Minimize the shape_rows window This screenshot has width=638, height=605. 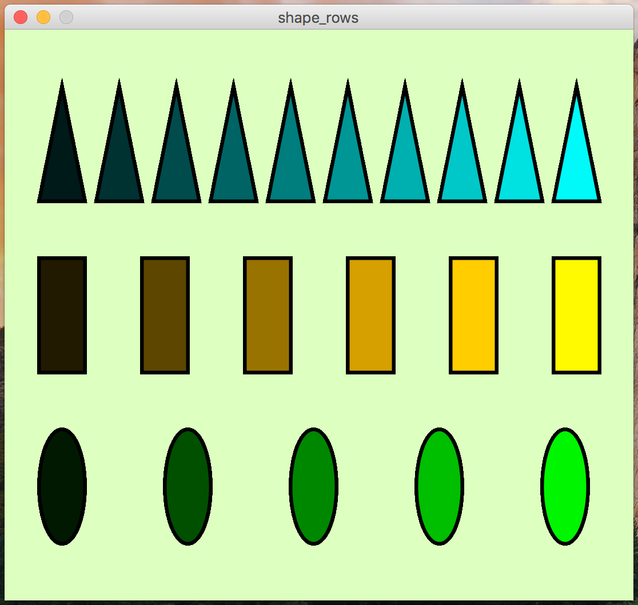pos(43,18)
